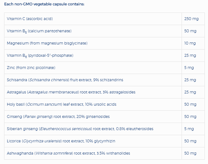The height and width of the screenshot is (164, 208).
Task: Click the 50 mg Ashwaghanda amount cell
Action: pos(190,153)
